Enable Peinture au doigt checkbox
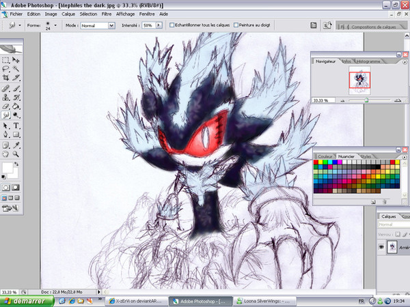Viewport: 410px width, 307px height. pyautogui.click(x=236, y=25)
